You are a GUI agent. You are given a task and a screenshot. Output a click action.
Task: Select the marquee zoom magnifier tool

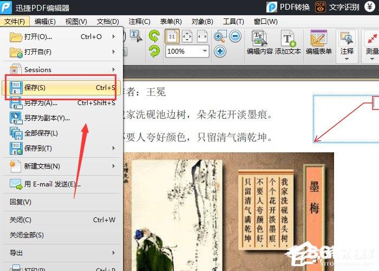[220, 36]
